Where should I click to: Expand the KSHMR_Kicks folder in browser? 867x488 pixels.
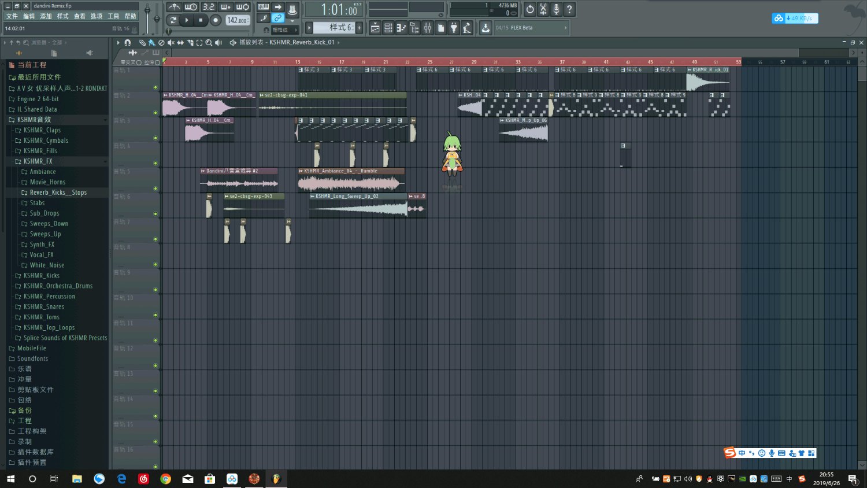41,276
